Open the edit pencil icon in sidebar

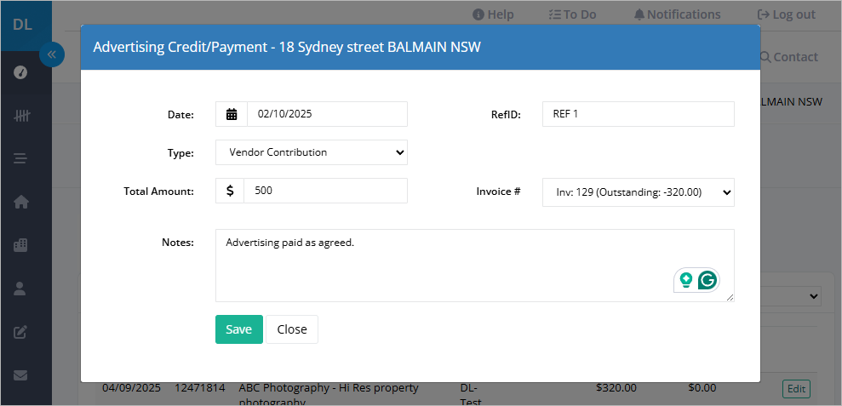pos(20,332)
